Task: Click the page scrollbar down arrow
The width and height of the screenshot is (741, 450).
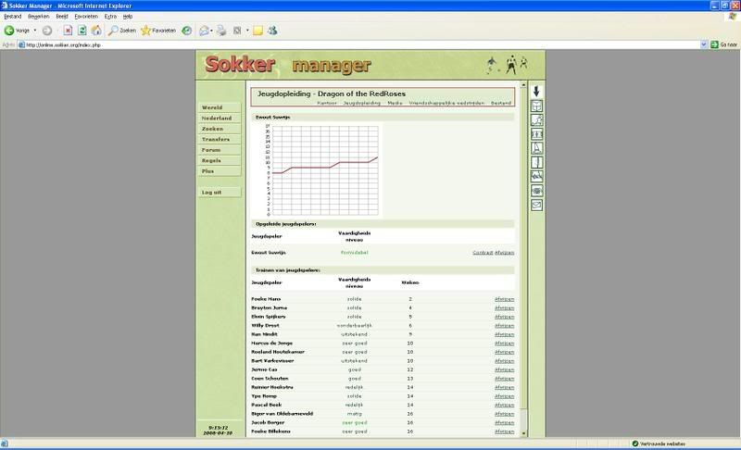Action: pos(523,433)
